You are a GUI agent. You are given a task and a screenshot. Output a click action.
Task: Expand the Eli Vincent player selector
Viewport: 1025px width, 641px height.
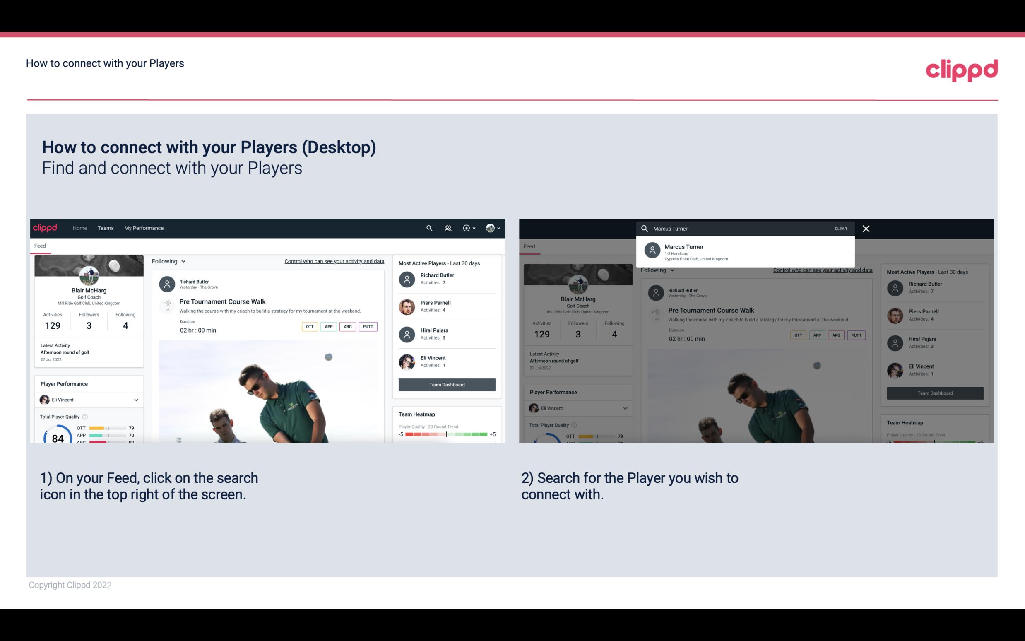tap(136, 400)
